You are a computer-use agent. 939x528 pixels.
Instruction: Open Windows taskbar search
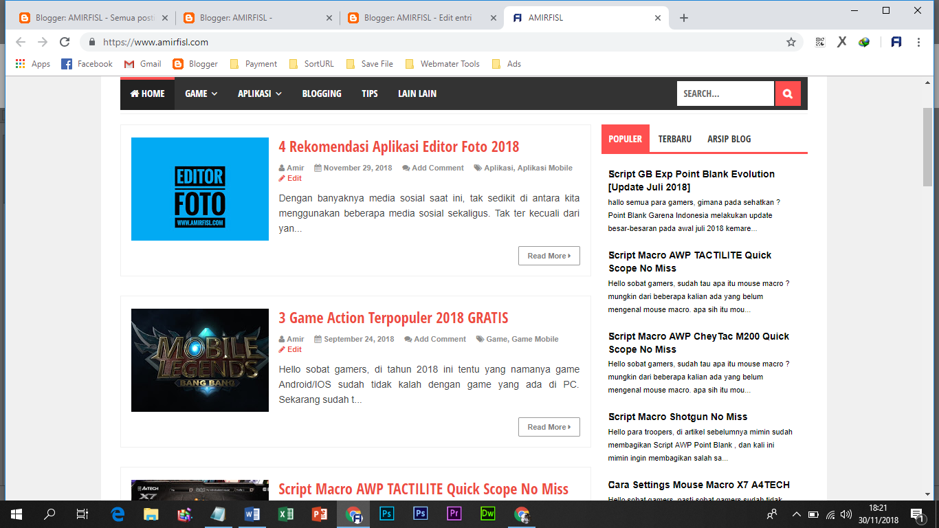click(x=49, y=514)
